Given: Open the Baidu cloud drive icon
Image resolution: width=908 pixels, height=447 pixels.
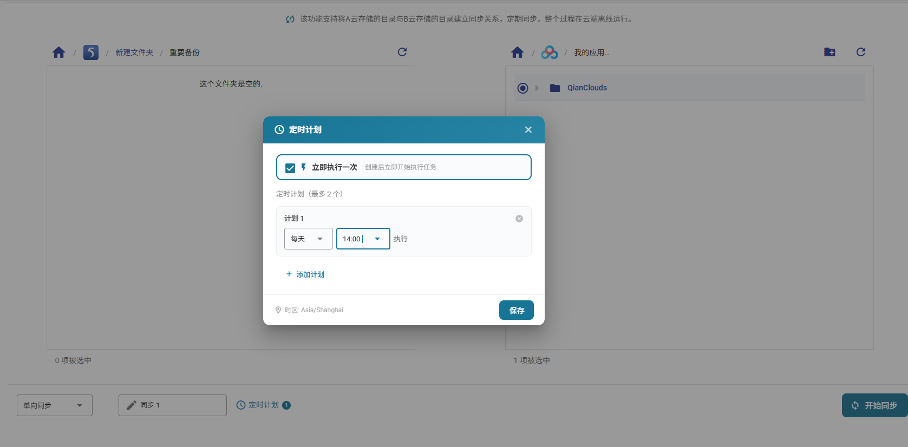Looking at the screenshot, I should click(x=550, y=52).
